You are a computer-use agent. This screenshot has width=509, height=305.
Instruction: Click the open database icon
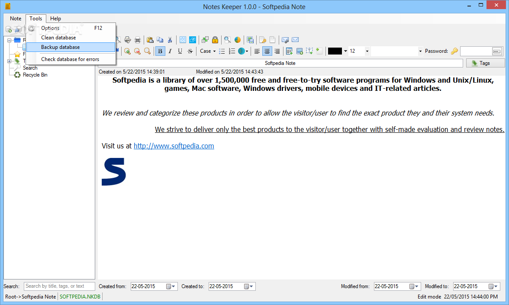(18, 29)
